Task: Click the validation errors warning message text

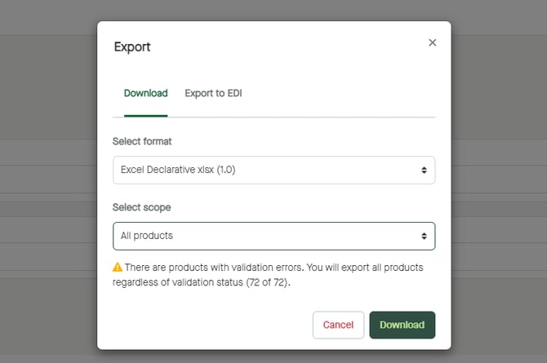Action: click(x=268, y=275)
